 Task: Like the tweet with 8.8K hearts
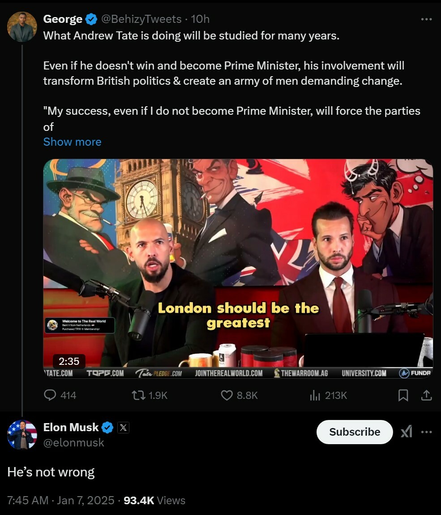(227, 395)
